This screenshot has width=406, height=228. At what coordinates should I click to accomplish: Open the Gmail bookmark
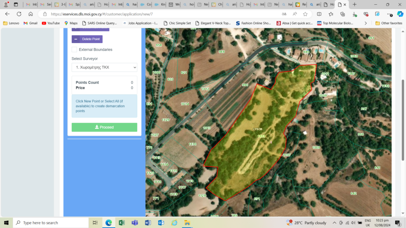30,23
